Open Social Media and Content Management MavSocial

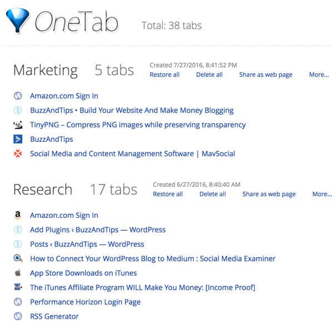pos(133,153)
